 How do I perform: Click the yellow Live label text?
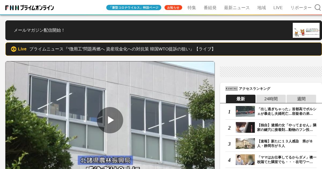(x=22, y=49)
